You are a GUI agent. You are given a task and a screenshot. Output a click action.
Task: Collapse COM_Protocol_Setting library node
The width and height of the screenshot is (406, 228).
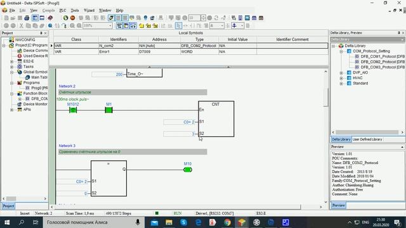[341, 51]
